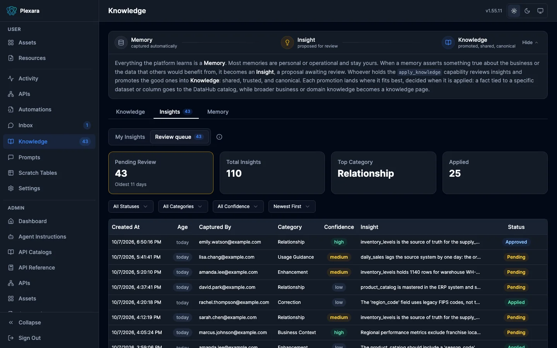This screenshot has height=348, width=557.
Task: Select My Insights view
Action: [130, 137]
